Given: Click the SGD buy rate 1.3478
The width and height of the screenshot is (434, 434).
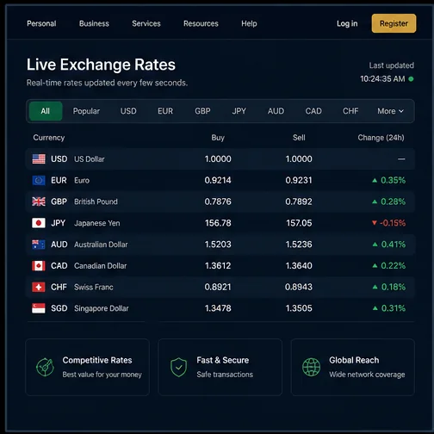Looking at the screenshot, I should point(218,308).
